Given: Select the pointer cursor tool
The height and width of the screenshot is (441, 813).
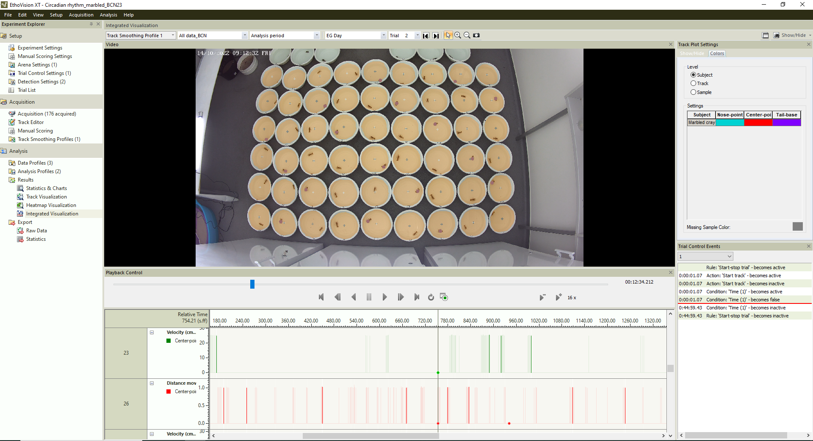Looking at the screenshot, I should [x=448, y=36].
